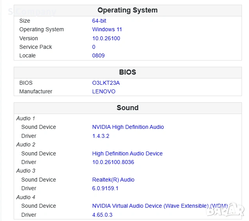Click NVIDIA High Definition Audio device
Viewport: 249px width, 221px height.
(128, 127)
